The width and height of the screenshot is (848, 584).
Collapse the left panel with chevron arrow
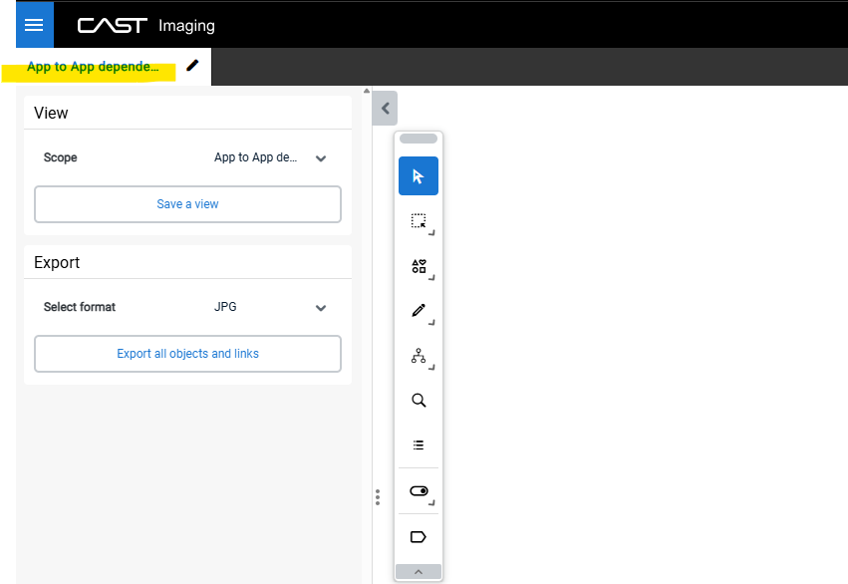385,109
